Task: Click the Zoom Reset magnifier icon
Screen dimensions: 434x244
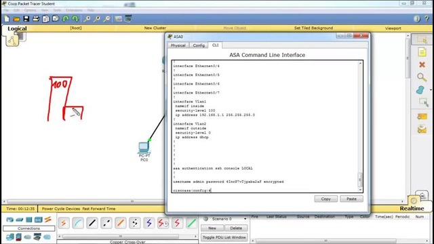Action: click(96, 19)
